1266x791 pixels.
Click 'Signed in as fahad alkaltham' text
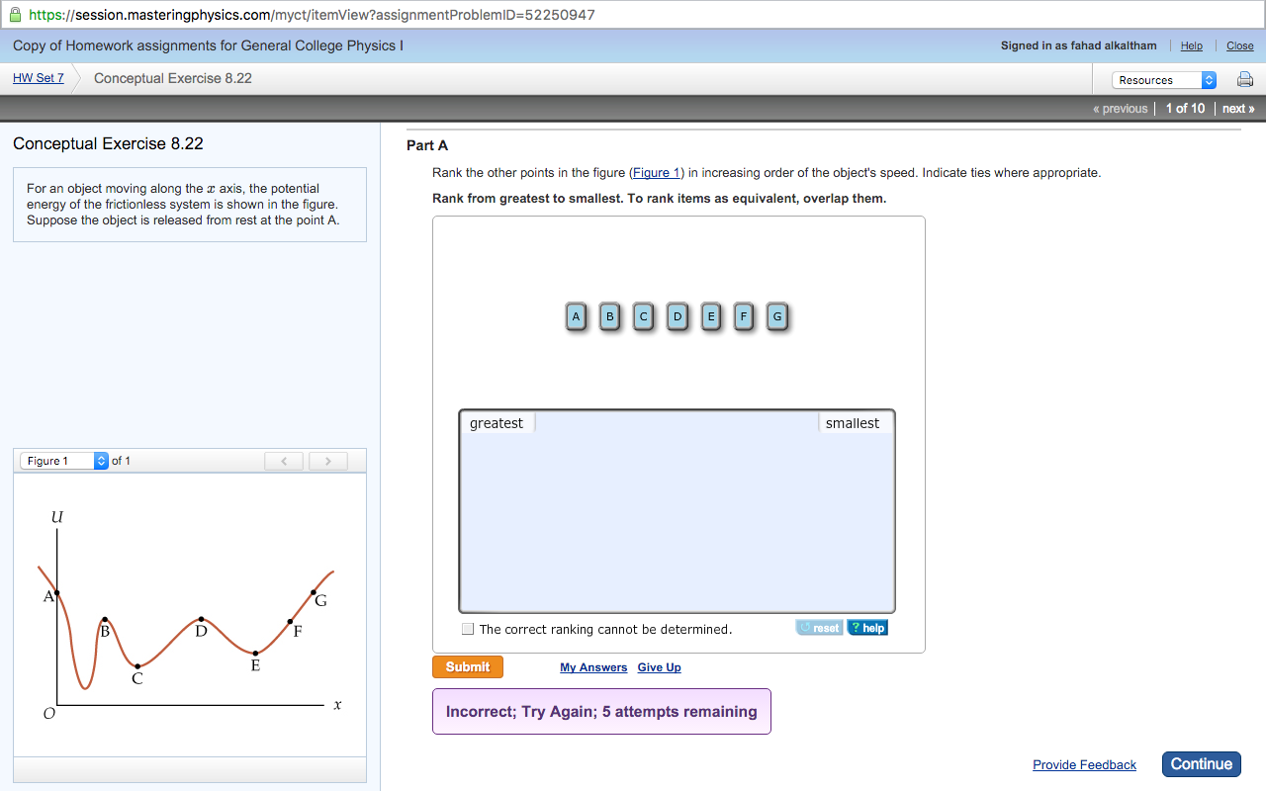point(1078,45)
